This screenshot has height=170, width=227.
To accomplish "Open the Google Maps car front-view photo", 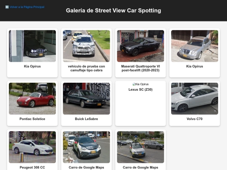I will pyautogui.click(x=87, y=147).
